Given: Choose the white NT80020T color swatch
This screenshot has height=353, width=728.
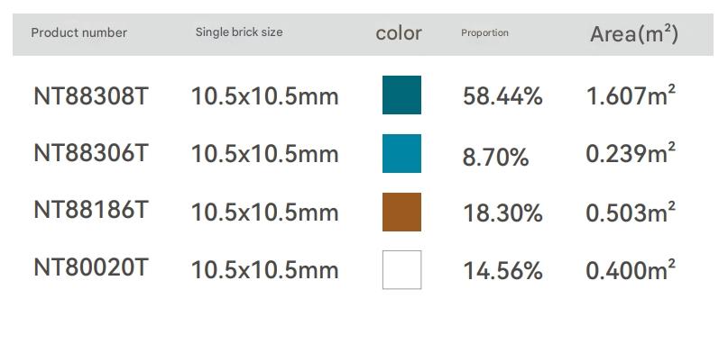Looking at the screenshot, I should 401,270.
